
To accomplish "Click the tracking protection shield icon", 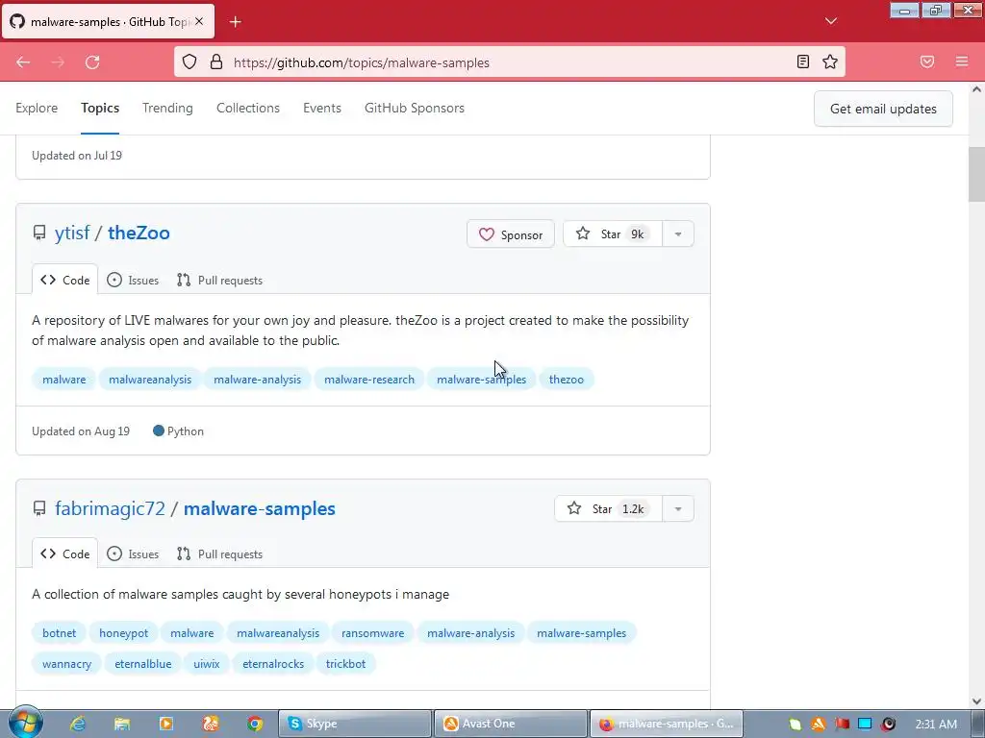I will (189, 62).
